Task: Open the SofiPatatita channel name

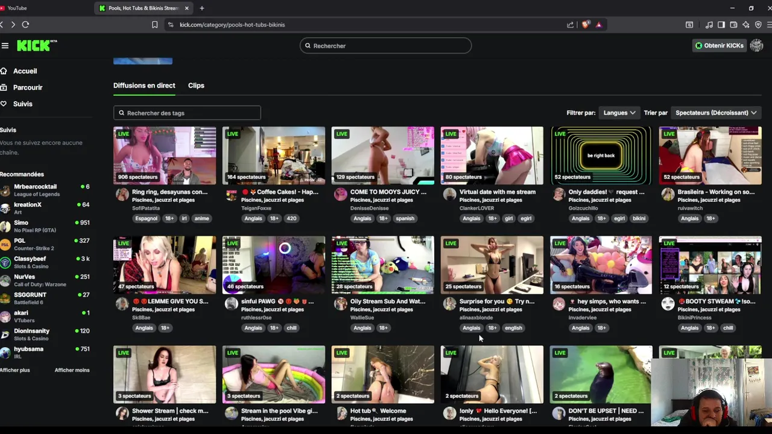Action: point(146,208)
